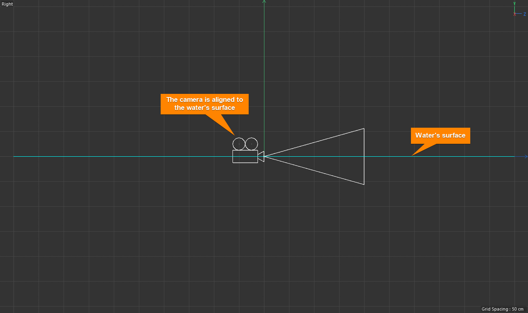Open the Right view label
The height and width of the screenshot is (313, 528).
tap(7, 4)
